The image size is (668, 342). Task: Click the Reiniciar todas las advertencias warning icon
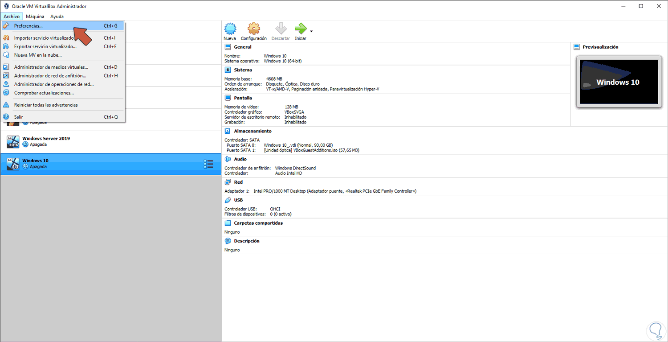6,105
